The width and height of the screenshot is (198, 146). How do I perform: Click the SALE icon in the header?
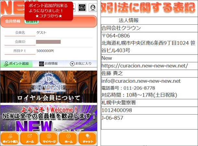[82, 8]
